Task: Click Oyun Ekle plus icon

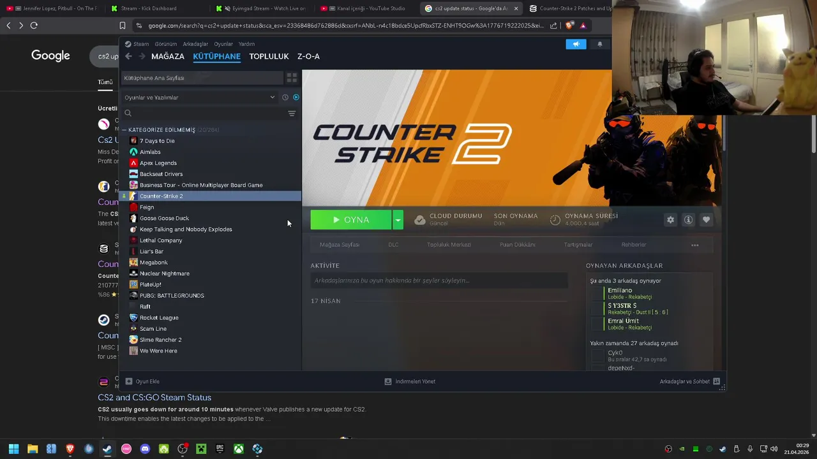Action: [129, 382]
